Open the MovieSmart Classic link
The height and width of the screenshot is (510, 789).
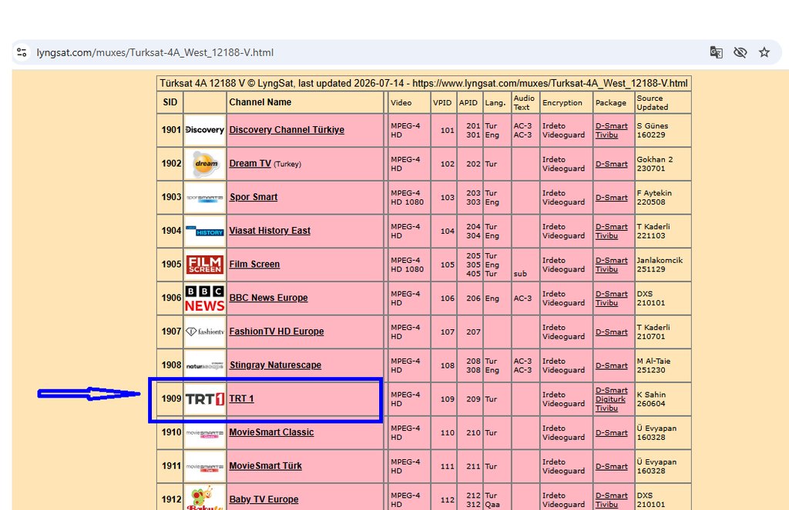tap(272, 432)
